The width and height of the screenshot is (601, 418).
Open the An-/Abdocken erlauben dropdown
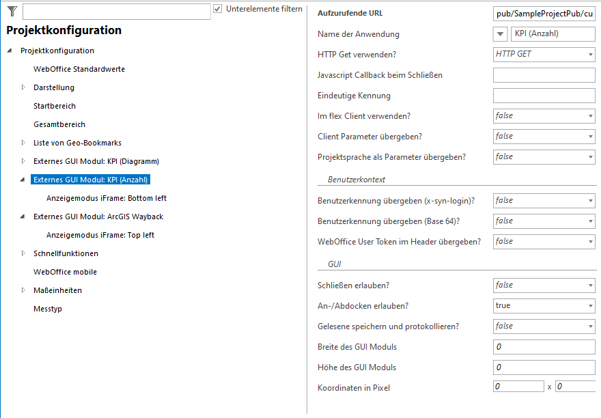pos(589,305)
